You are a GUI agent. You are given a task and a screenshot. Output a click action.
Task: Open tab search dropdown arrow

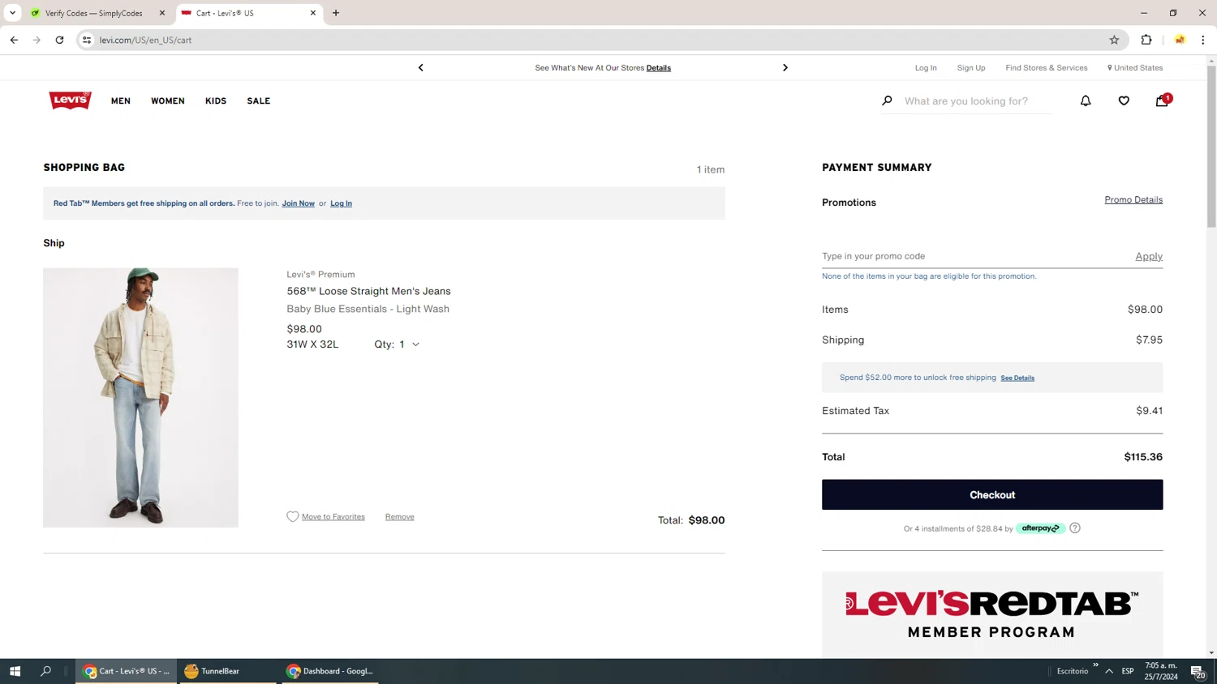12,13
